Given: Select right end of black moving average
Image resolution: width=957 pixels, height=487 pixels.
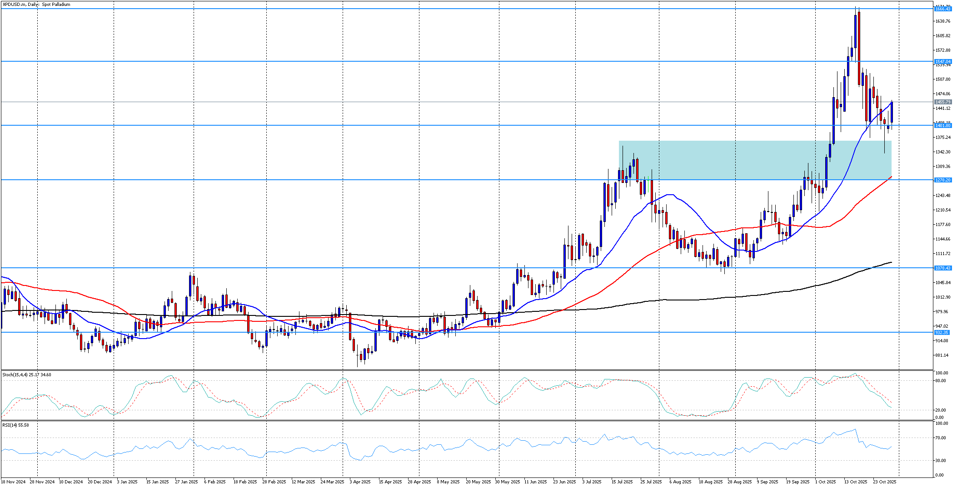Looking at the screenshot, I should [x=891, y=262].
